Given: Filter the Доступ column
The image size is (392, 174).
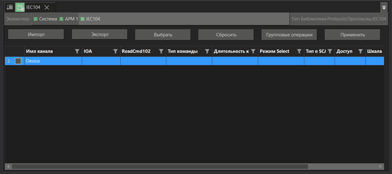Looking at the screenshot, I should click(360, 52).
